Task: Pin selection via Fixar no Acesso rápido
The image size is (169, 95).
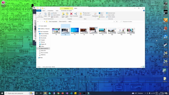Action: pyautogui.click(x=40, y=15)
